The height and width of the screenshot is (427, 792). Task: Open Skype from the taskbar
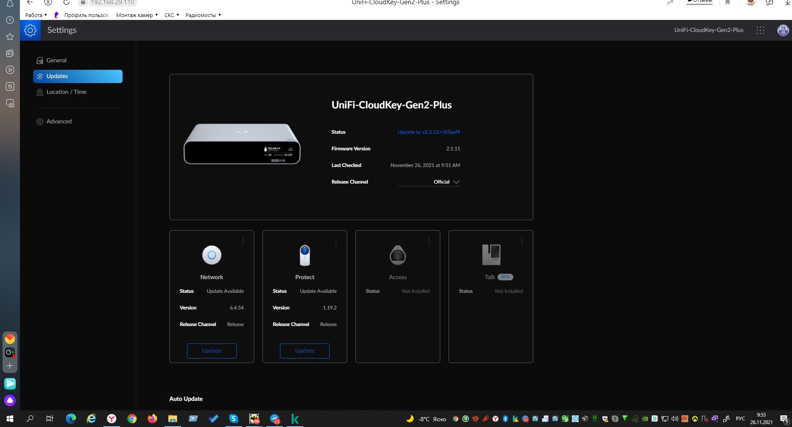[x=234, y=419]
